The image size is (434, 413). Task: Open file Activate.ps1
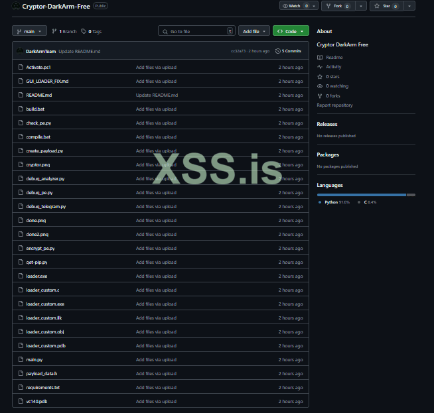(38, 67)
